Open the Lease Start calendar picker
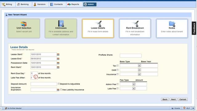197x111 pixels. coord(58,55)
